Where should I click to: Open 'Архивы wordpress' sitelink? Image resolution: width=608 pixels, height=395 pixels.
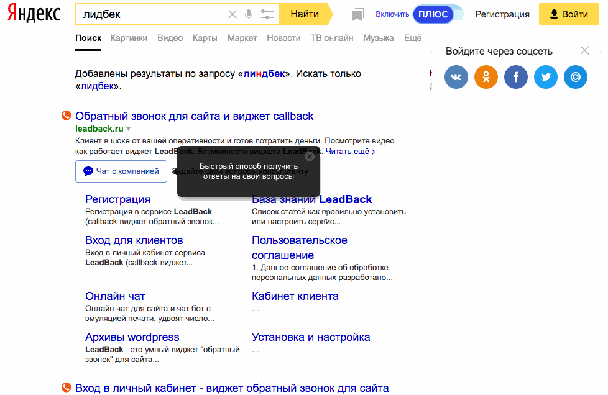pyautogui.click(x=132, y=337)
